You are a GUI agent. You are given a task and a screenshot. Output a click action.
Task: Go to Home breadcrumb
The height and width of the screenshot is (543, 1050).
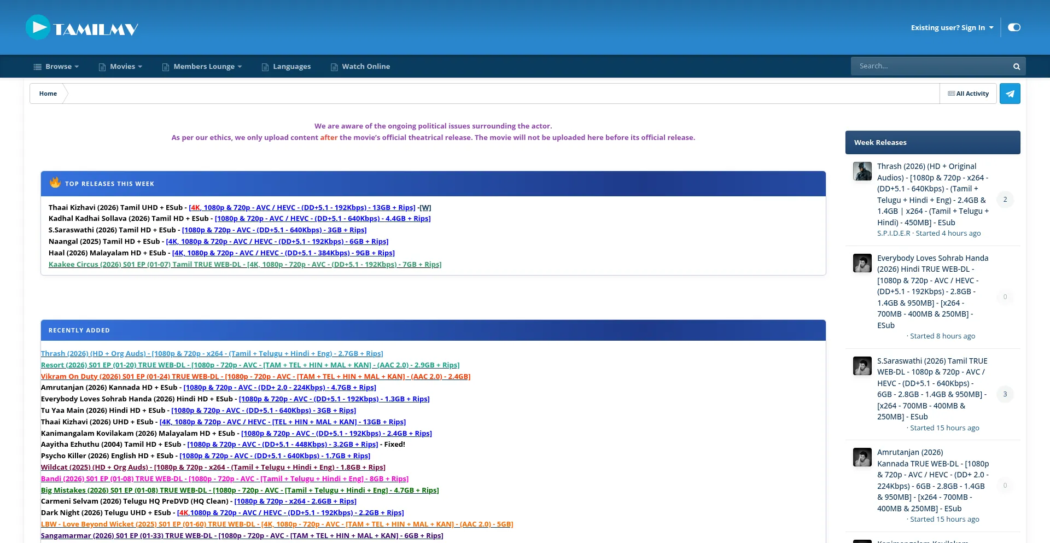click(48, 94)
